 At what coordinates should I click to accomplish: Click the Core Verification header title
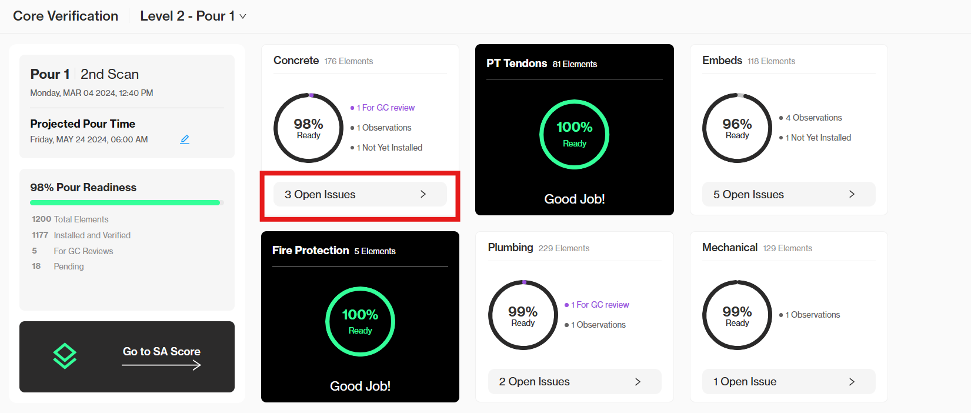pyautogui.click(x=66, y=16)
